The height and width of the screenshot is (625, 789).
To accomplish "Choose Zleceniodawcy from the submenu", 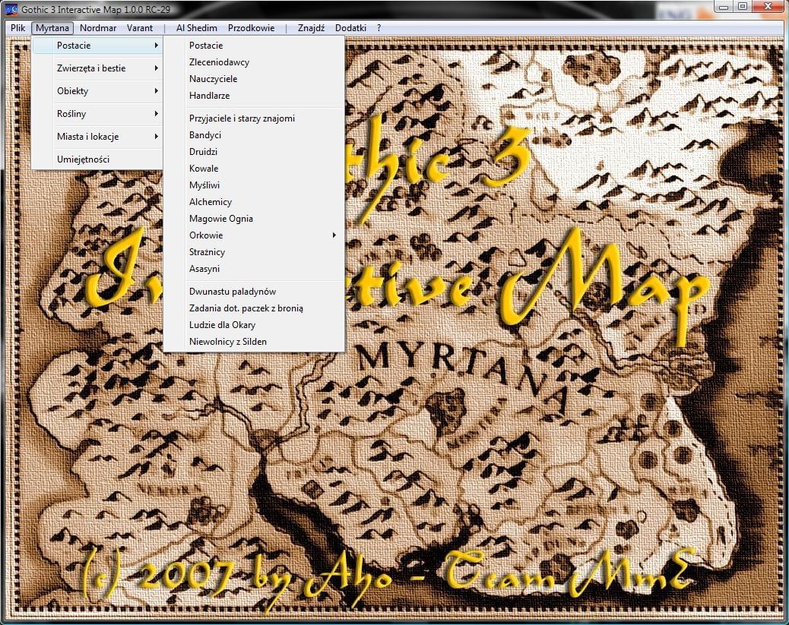I will (x=254, y=62).
